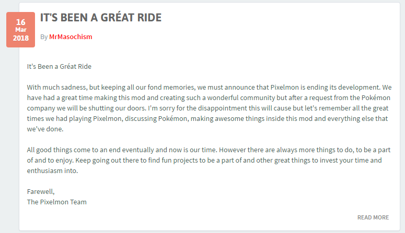The image size is (405, 233).
Task: Select the day number 16 in badge
Action: tap(21, 22)
